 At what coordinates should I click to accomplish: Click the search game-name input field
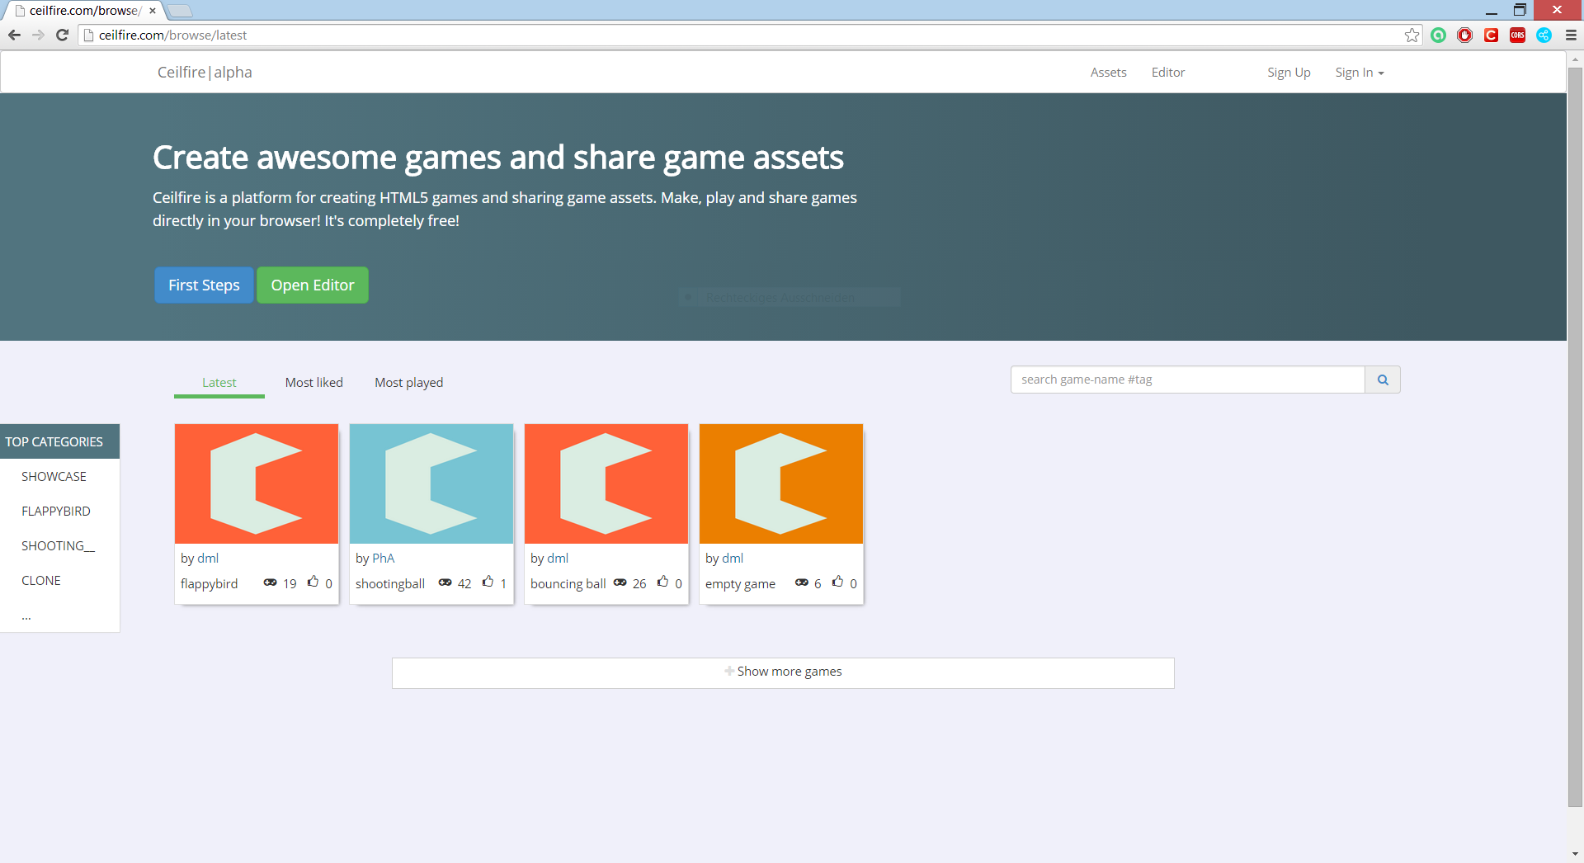coord(1187,380)
